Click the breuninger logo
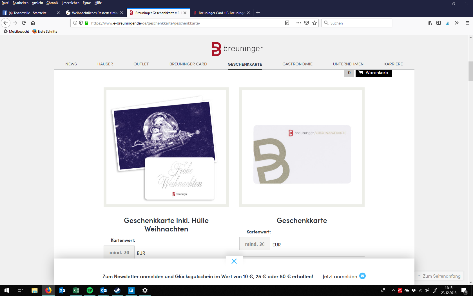 click(237, 49)
